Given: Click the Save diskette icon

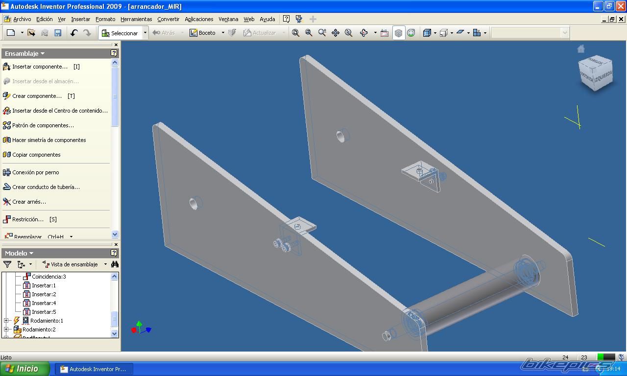Looking at the screenshot, I should (x=58, y=33).
